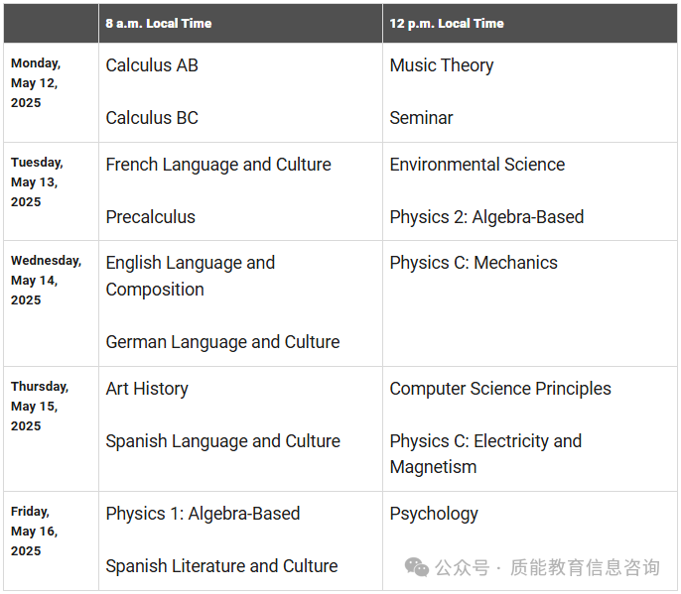681x594 pixels.
Task: Click the Seminar exam entry
Action: [x=421, y=118]
